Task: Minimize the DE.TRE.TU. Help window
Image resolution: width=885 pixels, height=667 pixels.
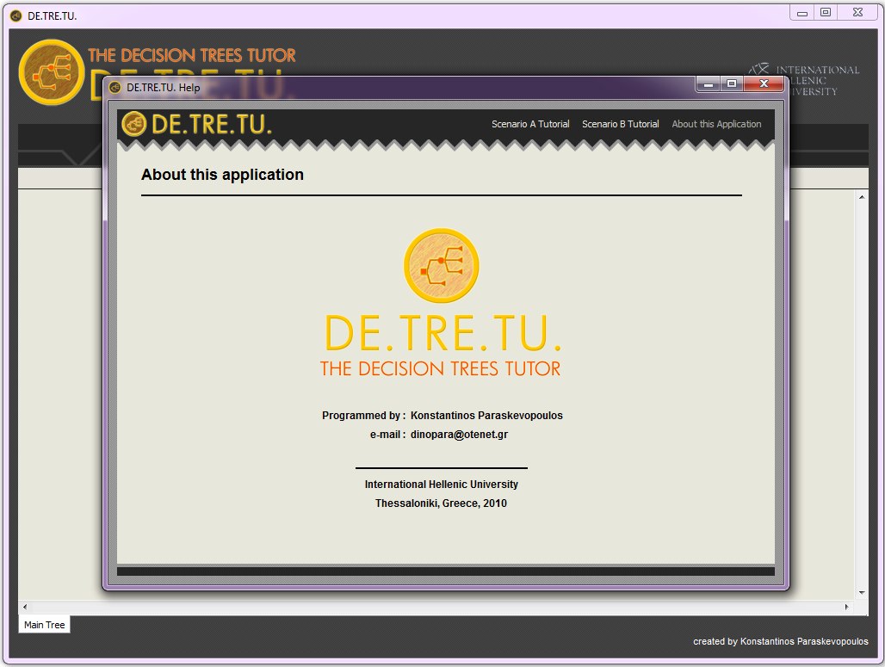Action: (x=709, y=84)
